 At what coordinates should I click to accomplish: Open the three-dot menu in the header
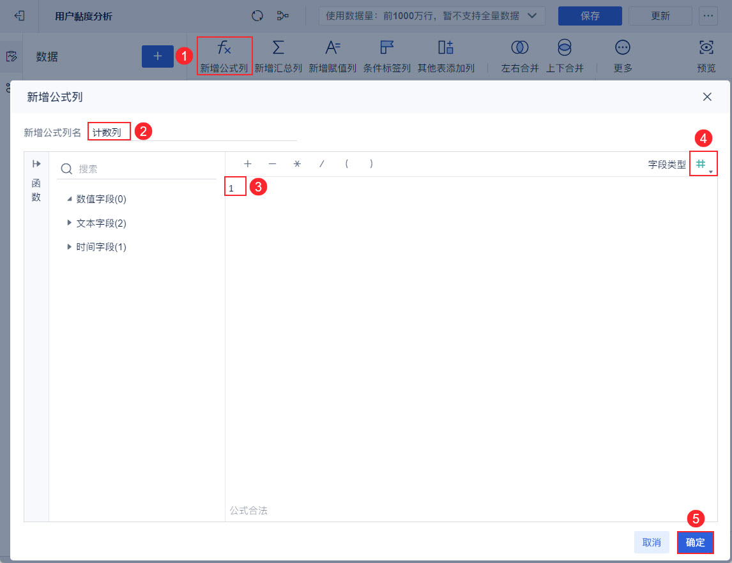(x=708, y=16)
